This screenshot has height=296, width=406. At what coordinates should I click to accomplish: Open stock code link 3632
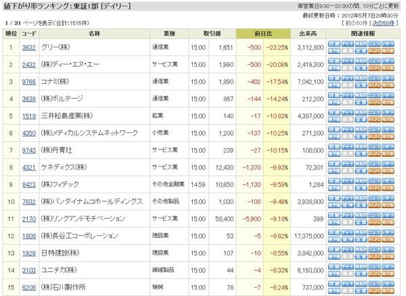(x=29, y=47)
